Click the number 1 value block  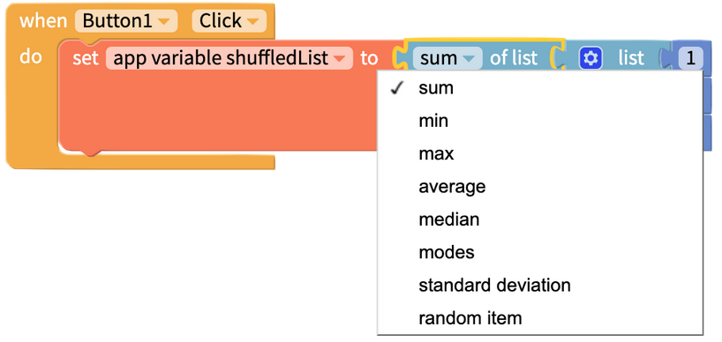click(690, 58)
